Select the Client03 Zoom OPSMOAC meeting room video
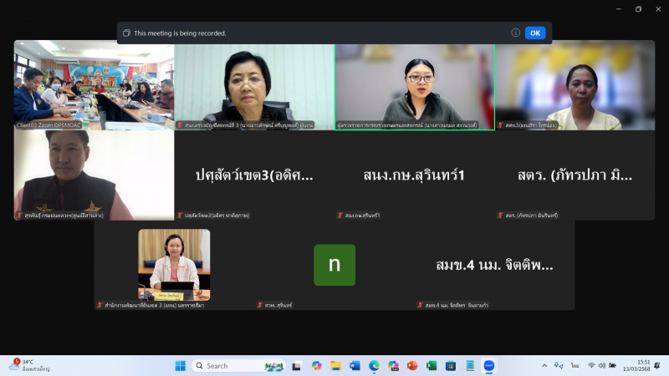Viewport: 669px width, 376px height. point(94,85)
